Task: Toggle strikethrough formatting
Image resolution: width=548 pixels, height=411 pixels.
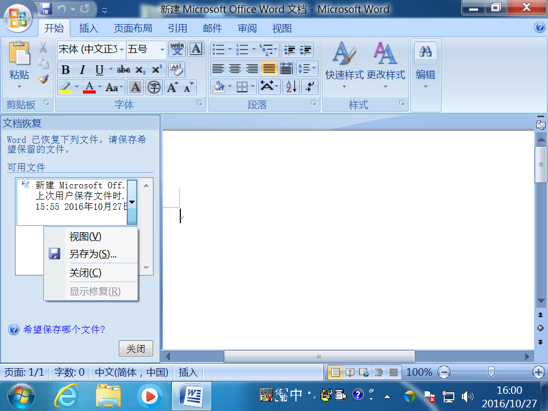Action: [124, 70]
